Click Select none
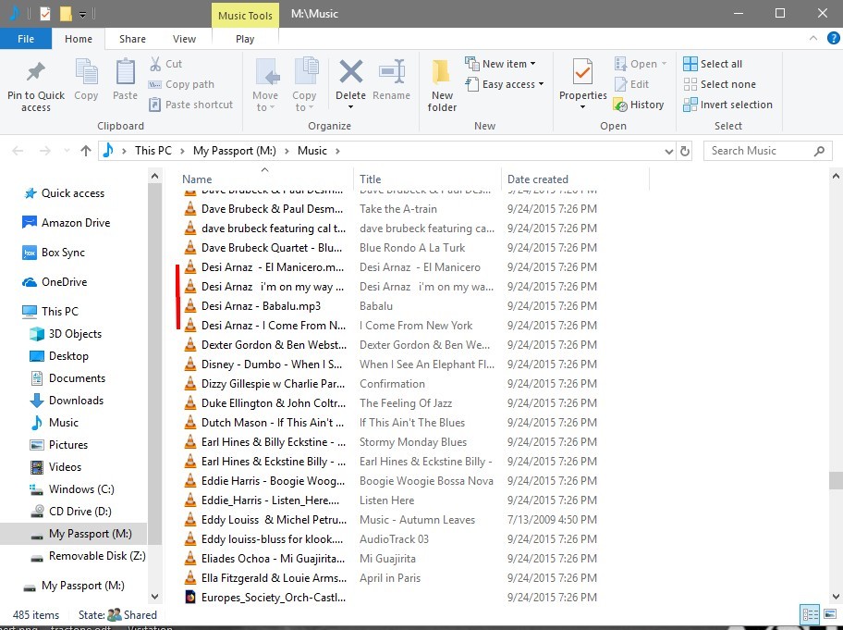This screenshot has width=843, height=630. point(720,84)
